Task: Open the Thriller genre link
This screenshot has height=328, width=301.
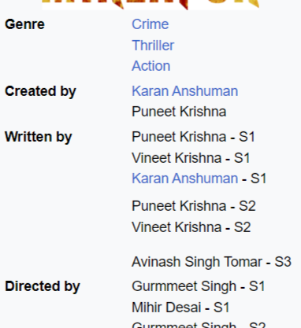Action: point(153,46)
